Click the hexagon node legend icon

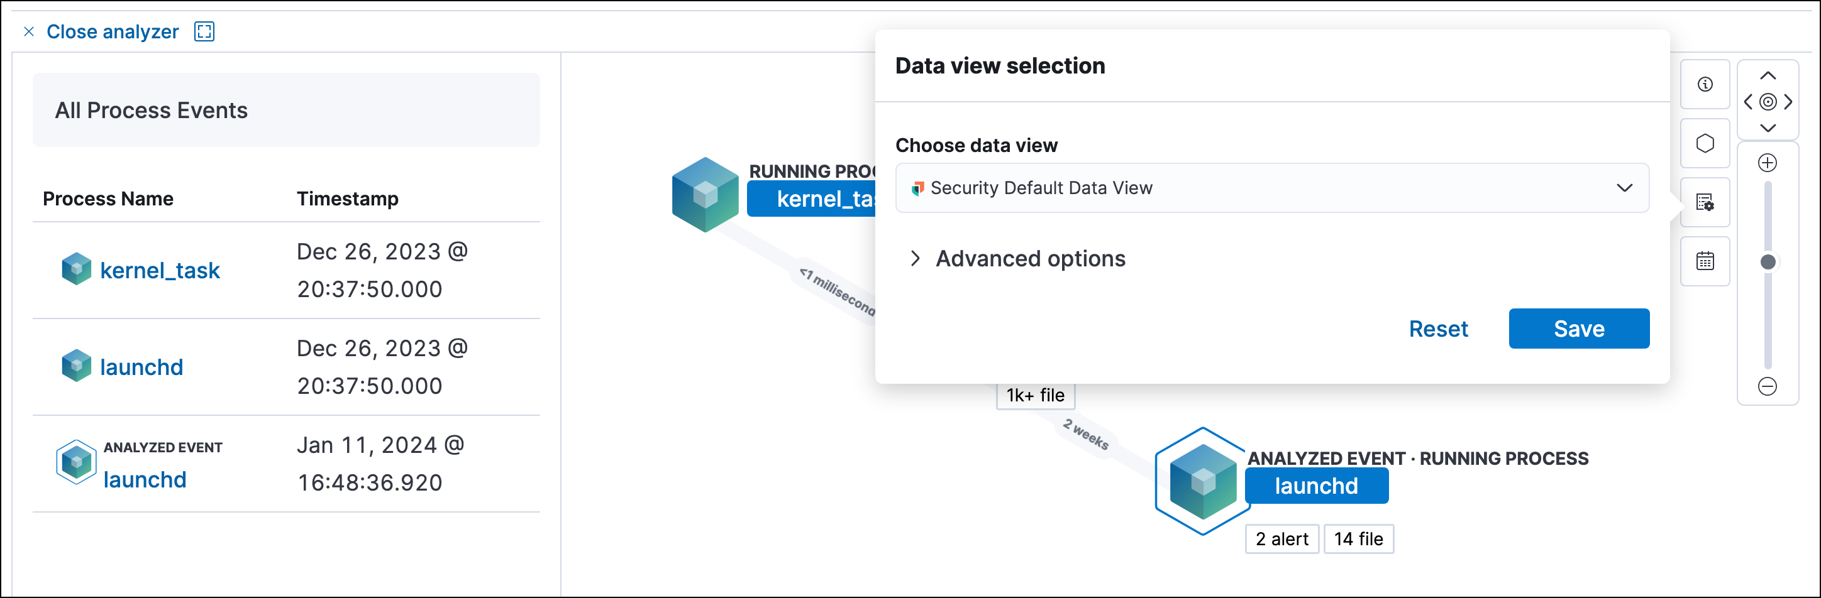pyautogui.click(x=1706, y=143)
